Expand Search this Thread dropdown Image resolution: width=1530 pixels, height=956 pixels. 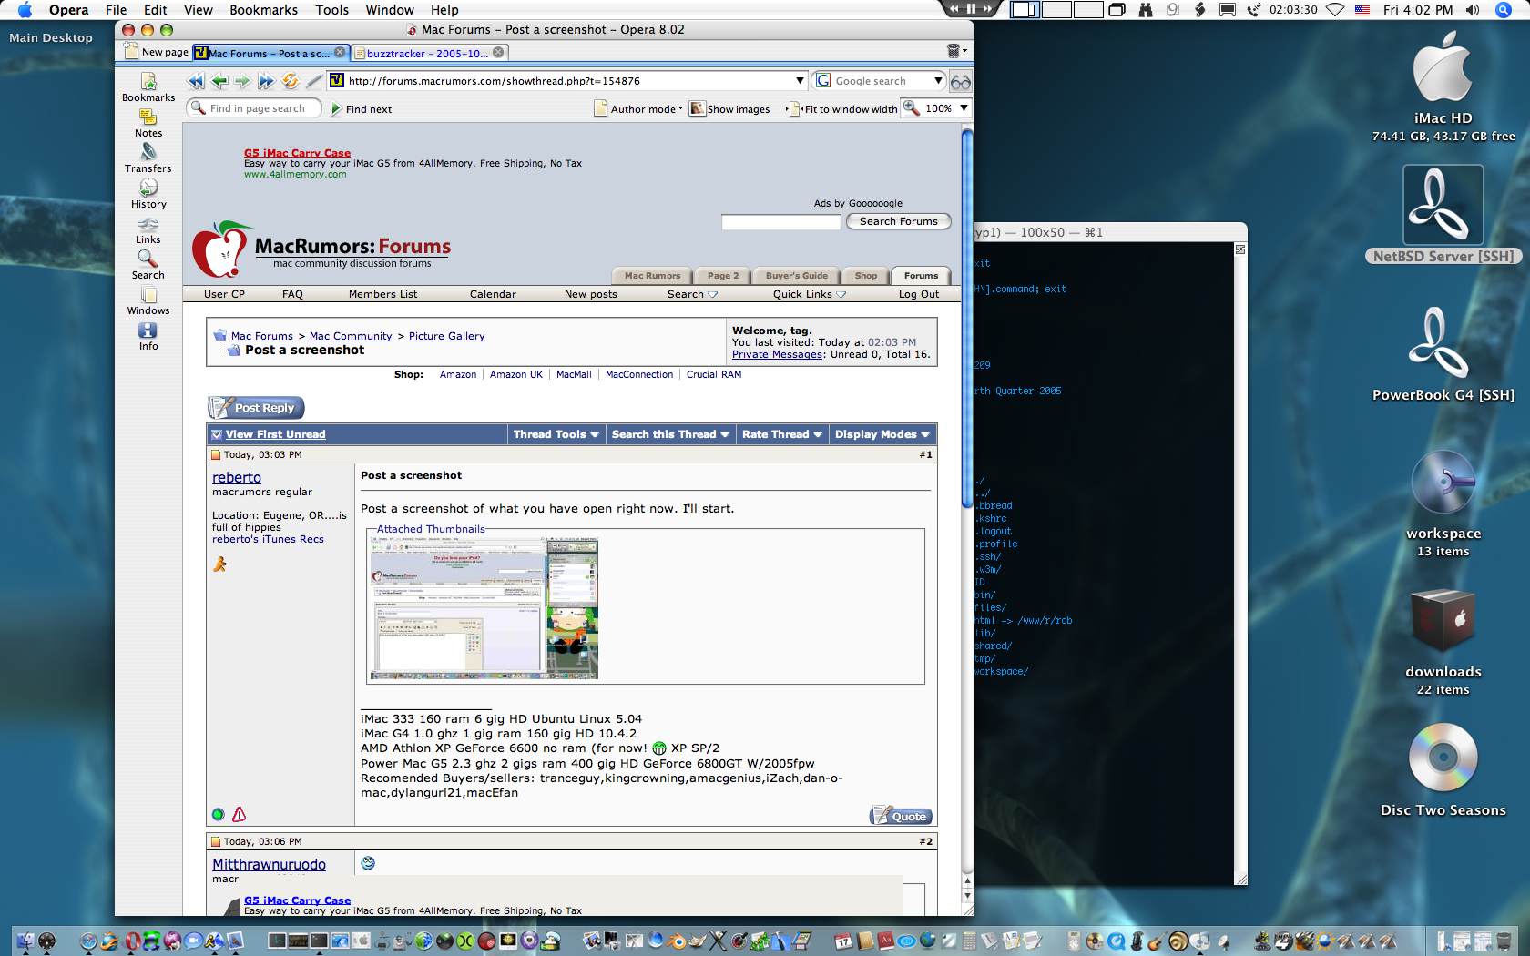pyautogui.click(x=670, y=434)
